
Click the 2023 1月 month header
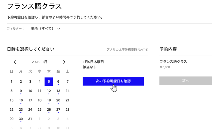pos(40,62)
